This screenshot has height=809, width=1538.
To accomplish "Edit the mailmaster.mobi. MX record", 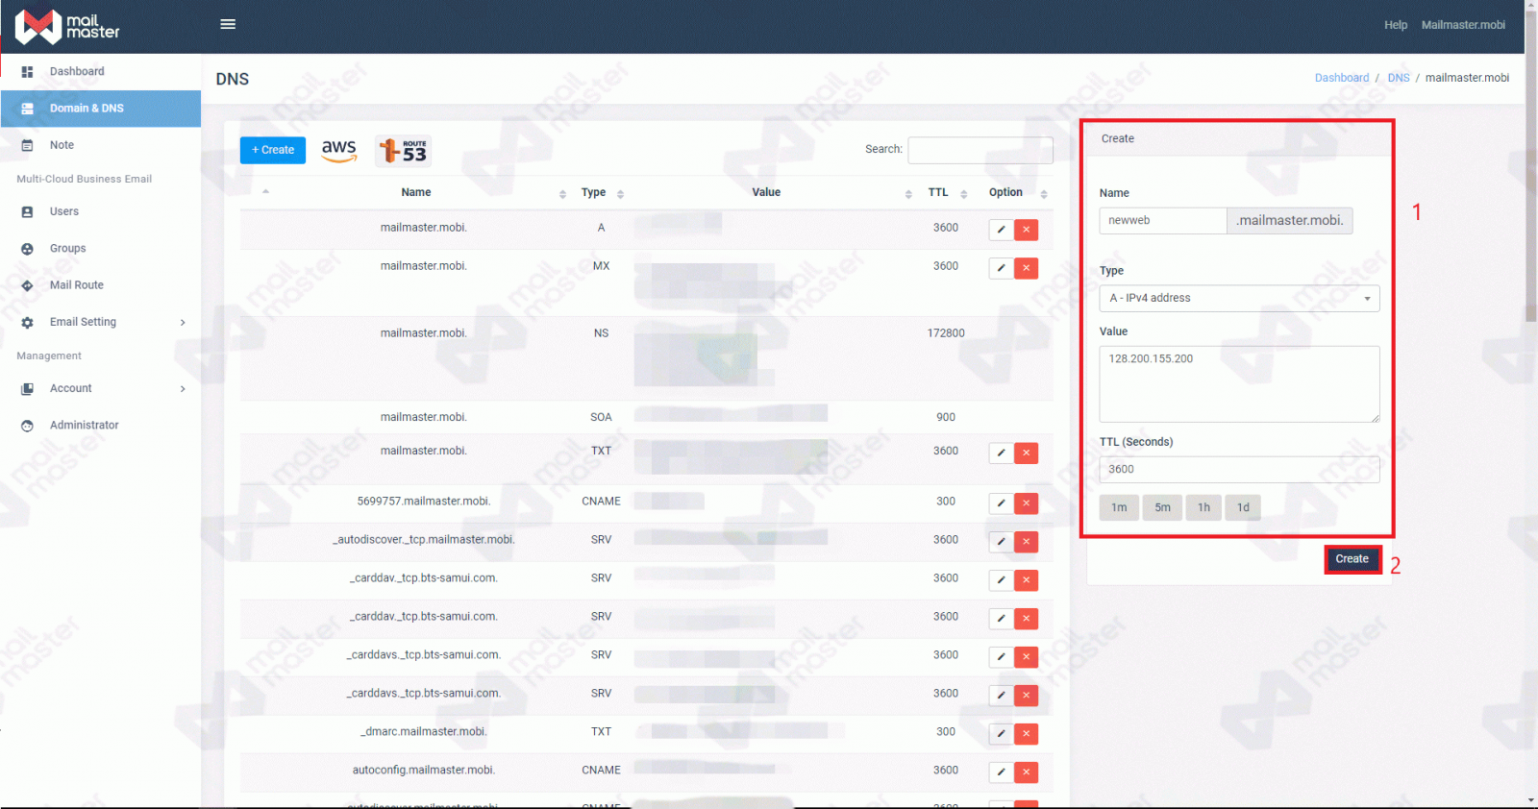I will (1001, 268).
